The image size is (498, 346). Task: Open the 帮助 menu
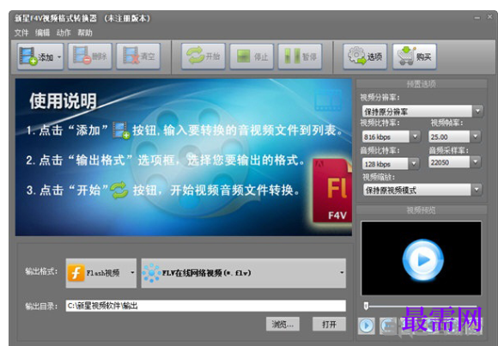point(85,33)
